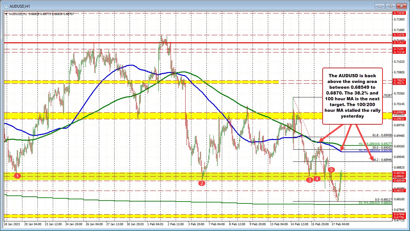Click marker 3 in the swing area
Image resolution: width=410 pixels, height=231 pixels.
pyautogui.click(x=310, y=180)
